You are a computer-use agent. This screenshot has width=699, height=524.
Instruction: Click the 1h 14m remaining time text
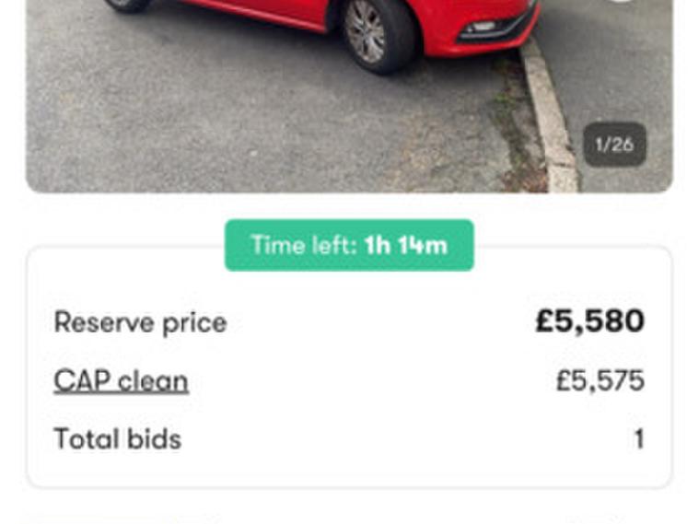(x=405, y=245)
